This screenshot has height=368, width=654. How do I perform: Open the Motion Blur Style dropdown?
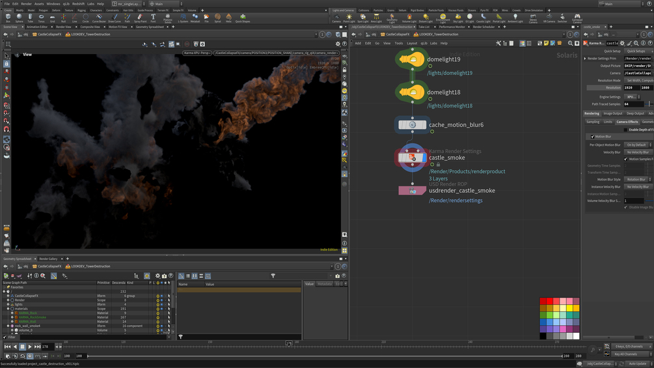638,179
